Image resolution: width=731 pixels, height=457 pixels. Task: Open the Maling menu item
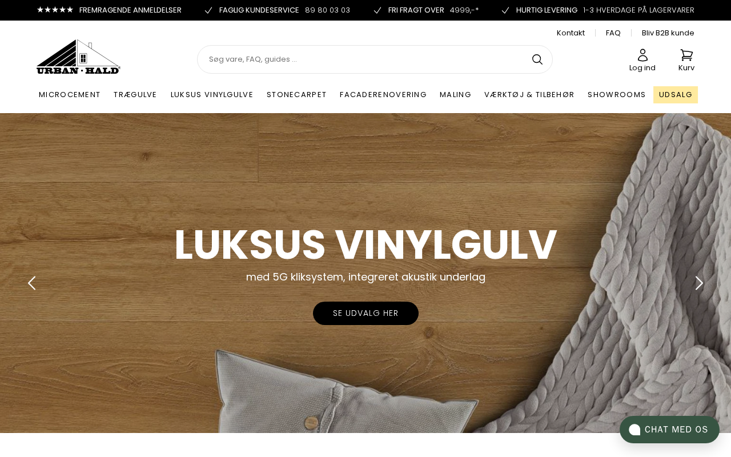coord(455,95)
